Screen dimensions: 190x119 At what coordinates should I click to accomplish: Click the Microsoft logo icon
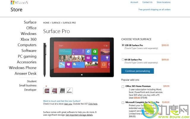pyautogui.click(x=12, y=2)
